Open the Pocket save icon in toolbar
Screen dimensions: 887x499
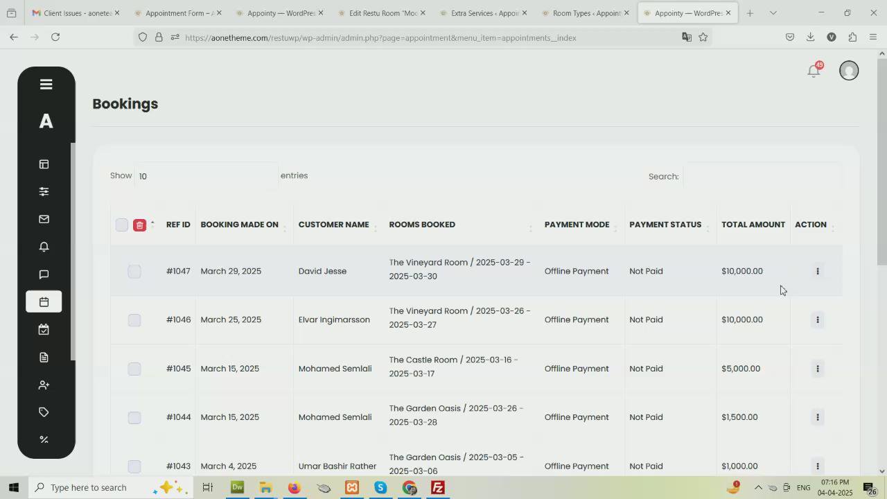point(789,37)
